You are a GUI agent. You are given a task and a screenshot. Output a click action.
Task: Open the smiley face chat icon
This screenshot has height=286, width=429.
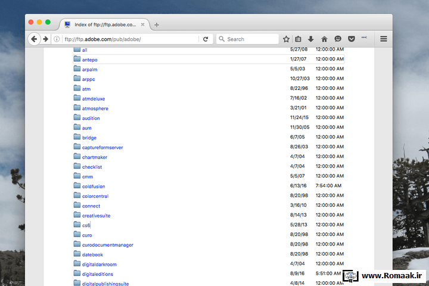tap(338, 39)
